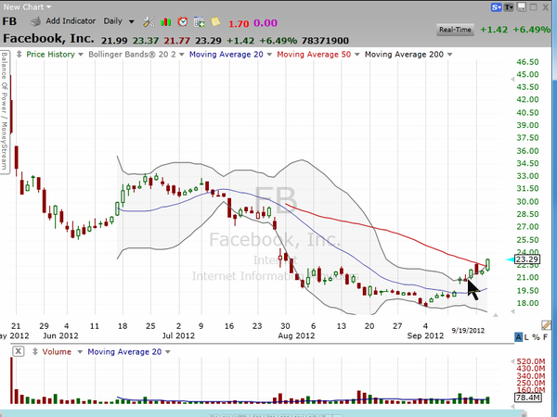Screen dimensions: 557x417
Task: Expand the Moving Average 50 dropdown
Action: point(357,55)
